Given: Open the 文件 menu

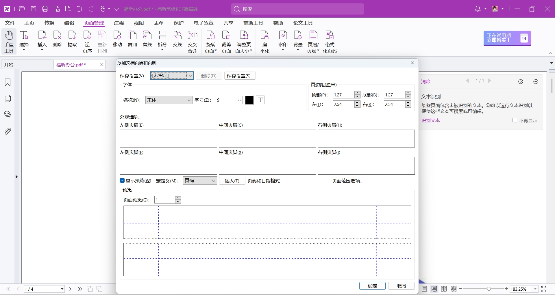Looking at the screenshot, I should tap(10, 23).
